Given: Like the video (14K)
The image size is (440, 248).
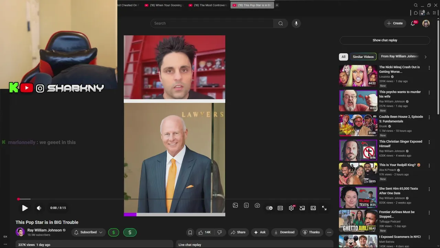Looking at the screenshot, I should click(204, 232).
